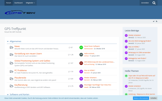
Task: Open the Kaufberatung forum
Action: tap(21, 85)
